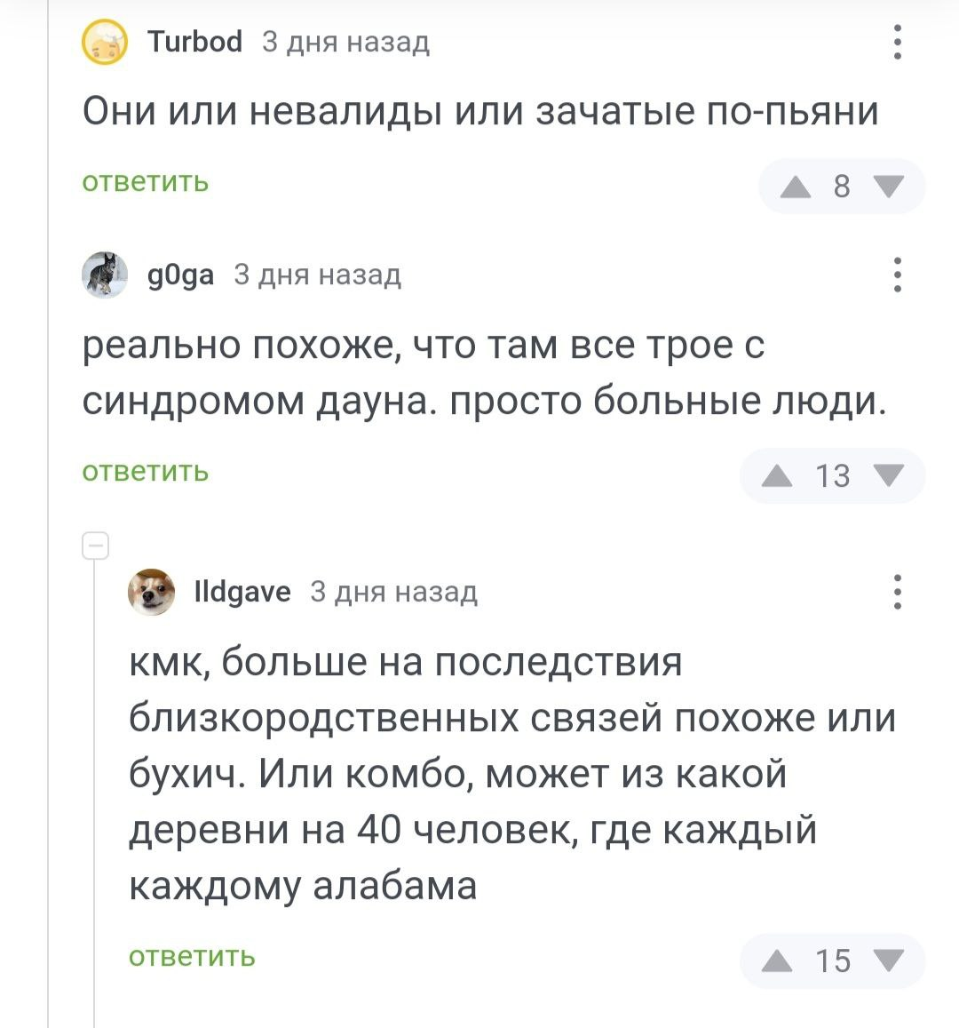Open username Ildgave's profile
This screenshot has width=959, height=1028.
tap(242, 592)
